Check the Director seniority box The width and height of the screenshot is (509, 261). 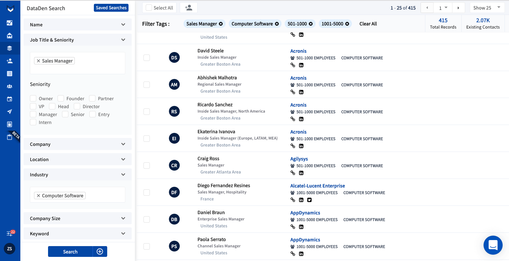pyautogui.click(x=77, y=106)
